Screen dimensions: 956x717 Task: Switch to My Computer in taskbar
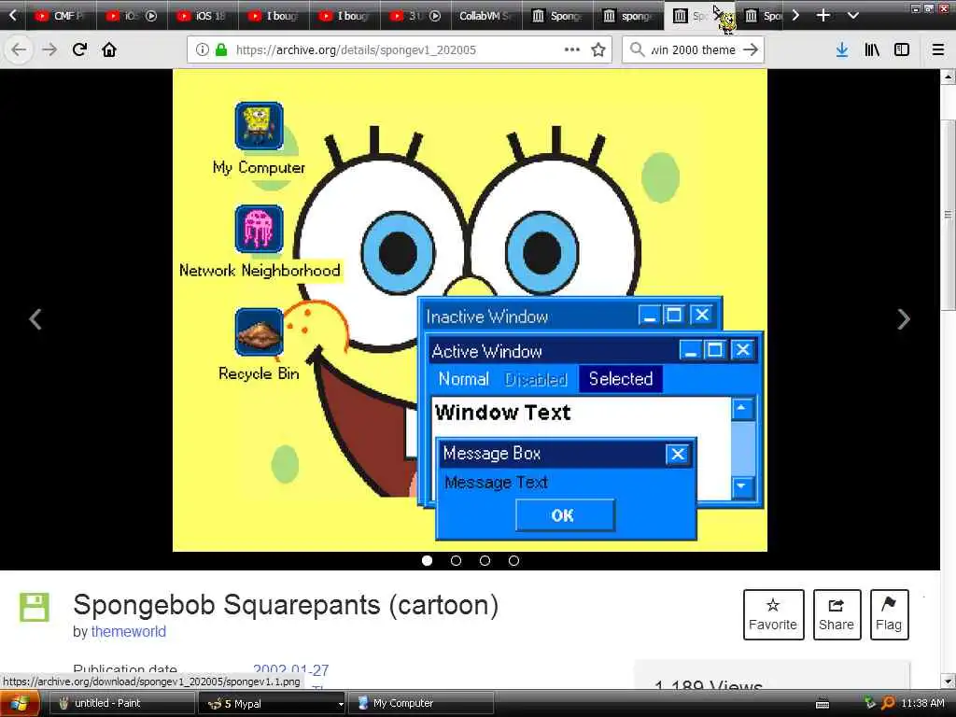421,704
